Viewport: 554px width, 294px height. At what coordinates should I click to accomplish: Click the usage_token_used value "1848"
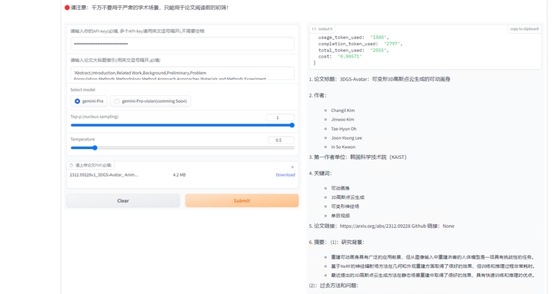tap(379, 38)
